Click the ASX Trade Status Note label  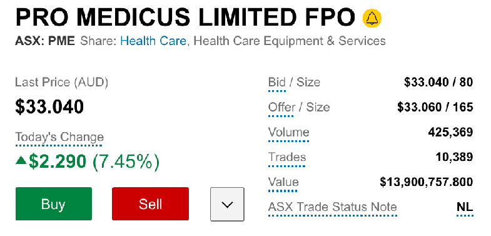pos(332,207)
